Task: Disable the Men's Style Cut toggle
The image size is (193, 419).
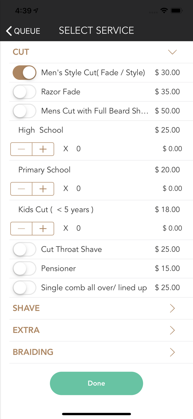Action: click(24, 72)
